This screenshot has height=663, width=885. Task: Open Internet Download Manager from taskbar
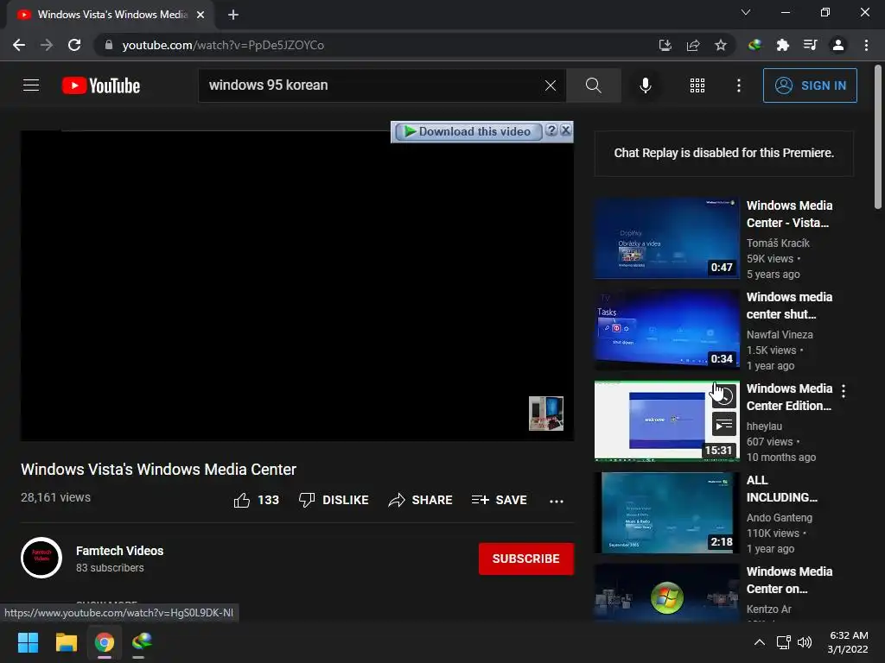tap(142, 641)
